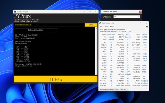Click the workload-PYPrime.exe 2B command field
The height and width of the screenshot is (103, 165).
(49, 25)
